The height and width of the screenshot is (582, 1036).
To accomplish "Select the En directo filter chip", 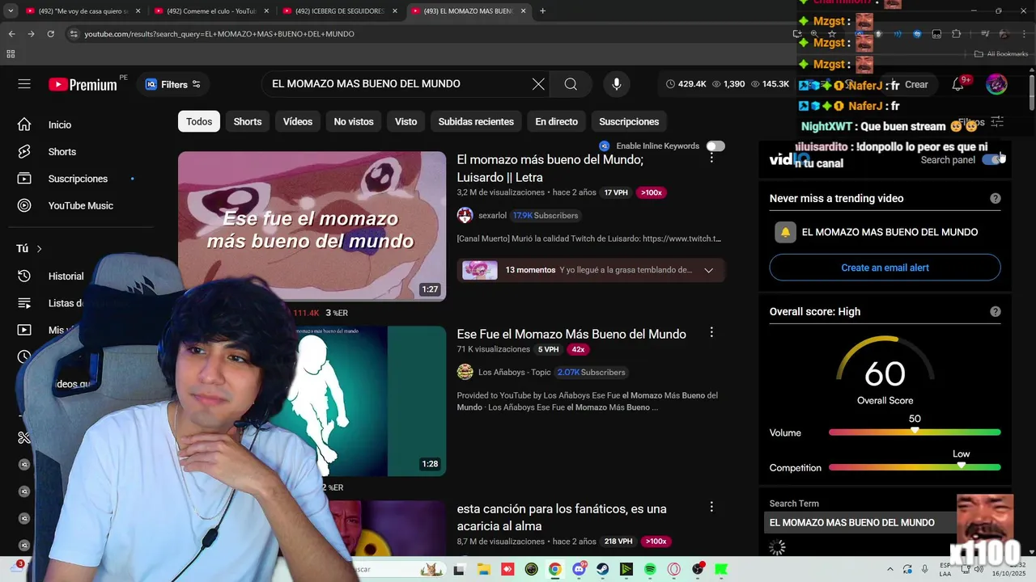I will coord(557,121).
